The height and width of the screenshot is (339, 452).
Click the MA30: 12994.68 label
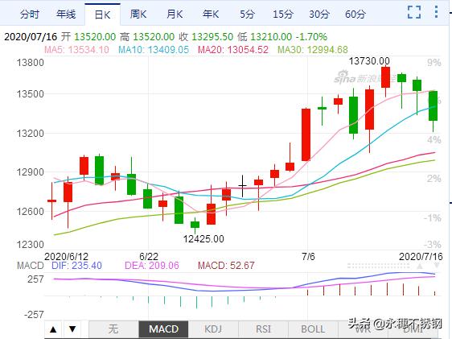[x=313, y=50]
